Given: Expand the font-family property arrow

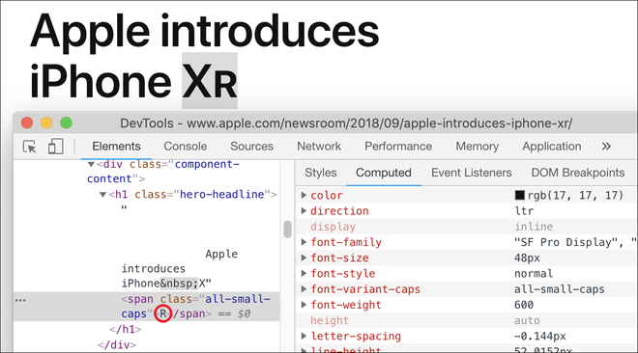Looking at the screenshot, I should point(304,242).
